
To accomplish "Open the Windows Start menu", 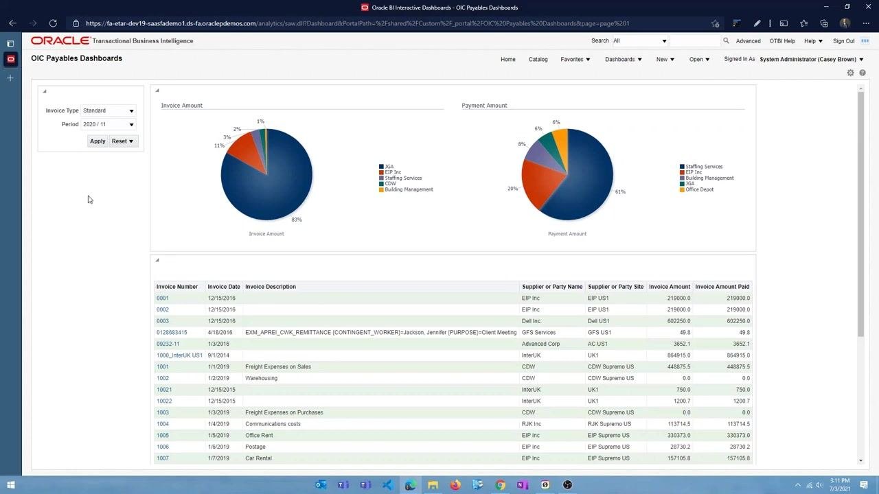I will [10, 485].
